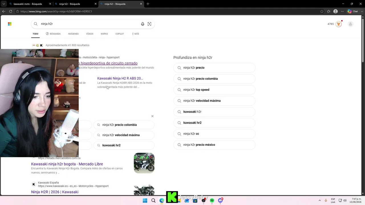Switch to the MAPAS tab
The width and height of the screenshot is (365, 205).
[x=104, y=34]
